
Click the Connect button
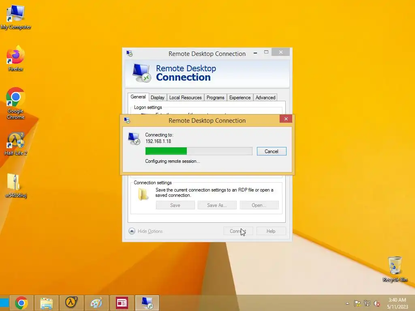pyautogui.click(x=238, y=231)
